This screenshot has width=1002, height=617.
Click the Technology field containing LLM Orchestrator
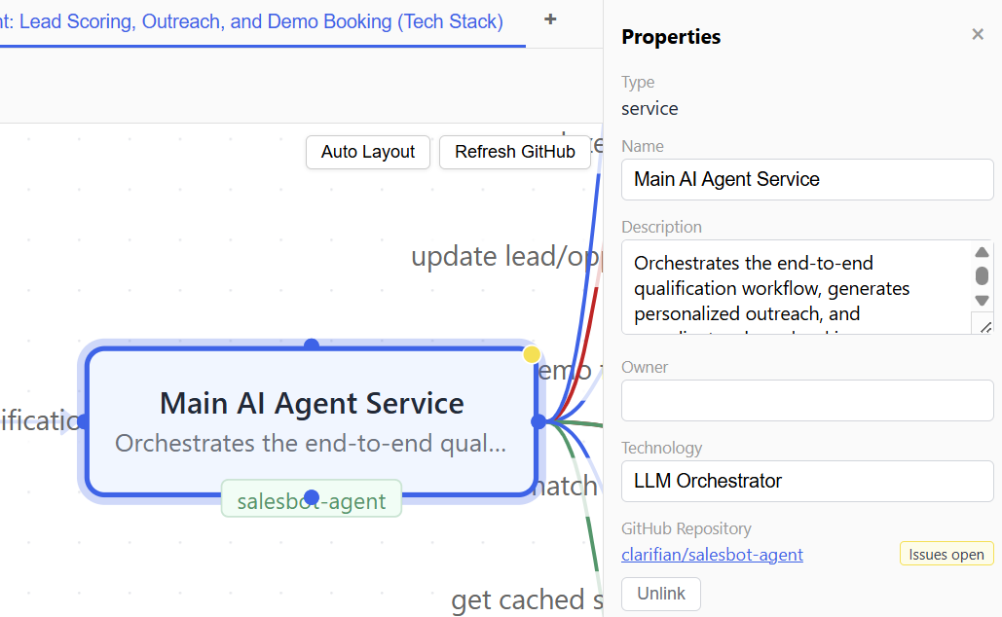coord(806,481)
